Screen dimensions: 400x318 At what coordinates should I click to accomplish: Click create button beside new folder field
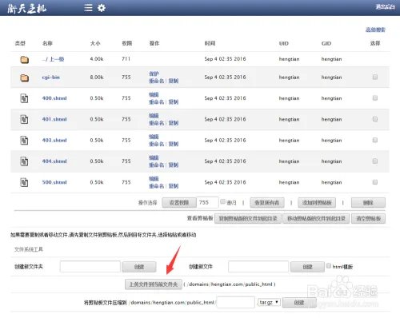coord(139,267)
